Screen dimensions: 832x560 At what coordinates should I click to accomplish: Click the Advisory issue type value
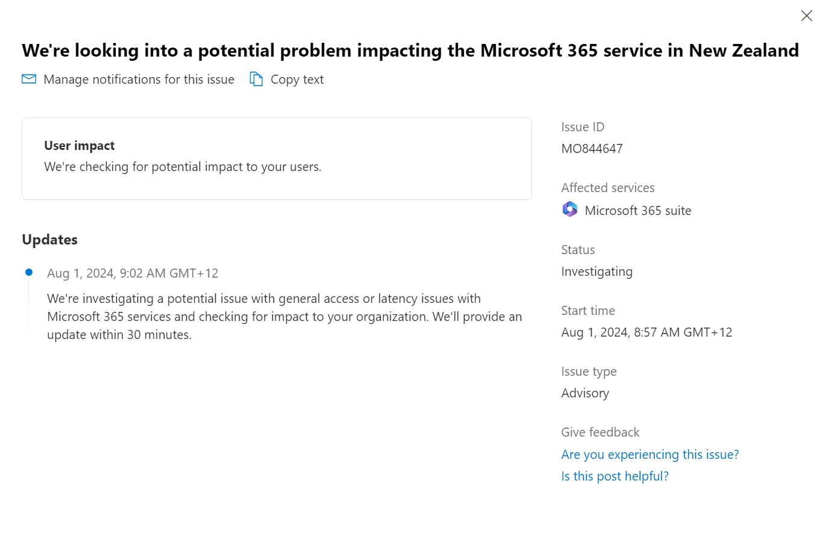[x=585, y=393]
